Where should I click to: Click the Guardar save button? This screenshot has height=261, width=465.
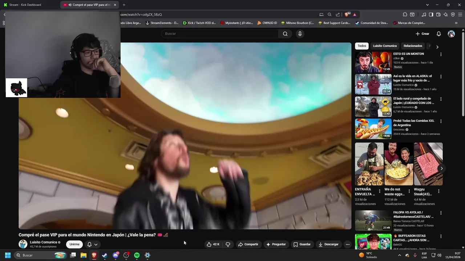302,244
